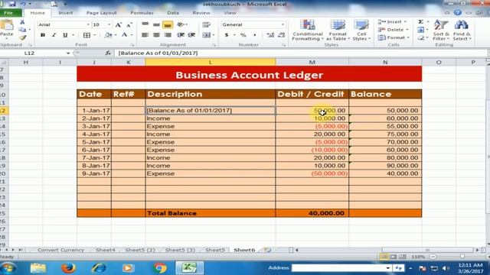Click the Borders icon
490x275 pixels.
point(87,35)
